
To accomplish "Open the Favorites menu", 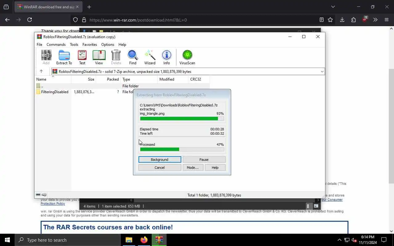I will (x=90, y=45).
